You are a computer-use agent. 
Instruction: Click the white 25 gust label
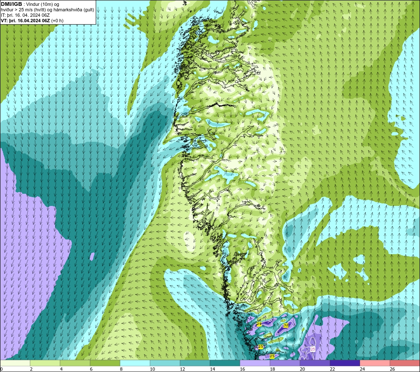point(312,349)
